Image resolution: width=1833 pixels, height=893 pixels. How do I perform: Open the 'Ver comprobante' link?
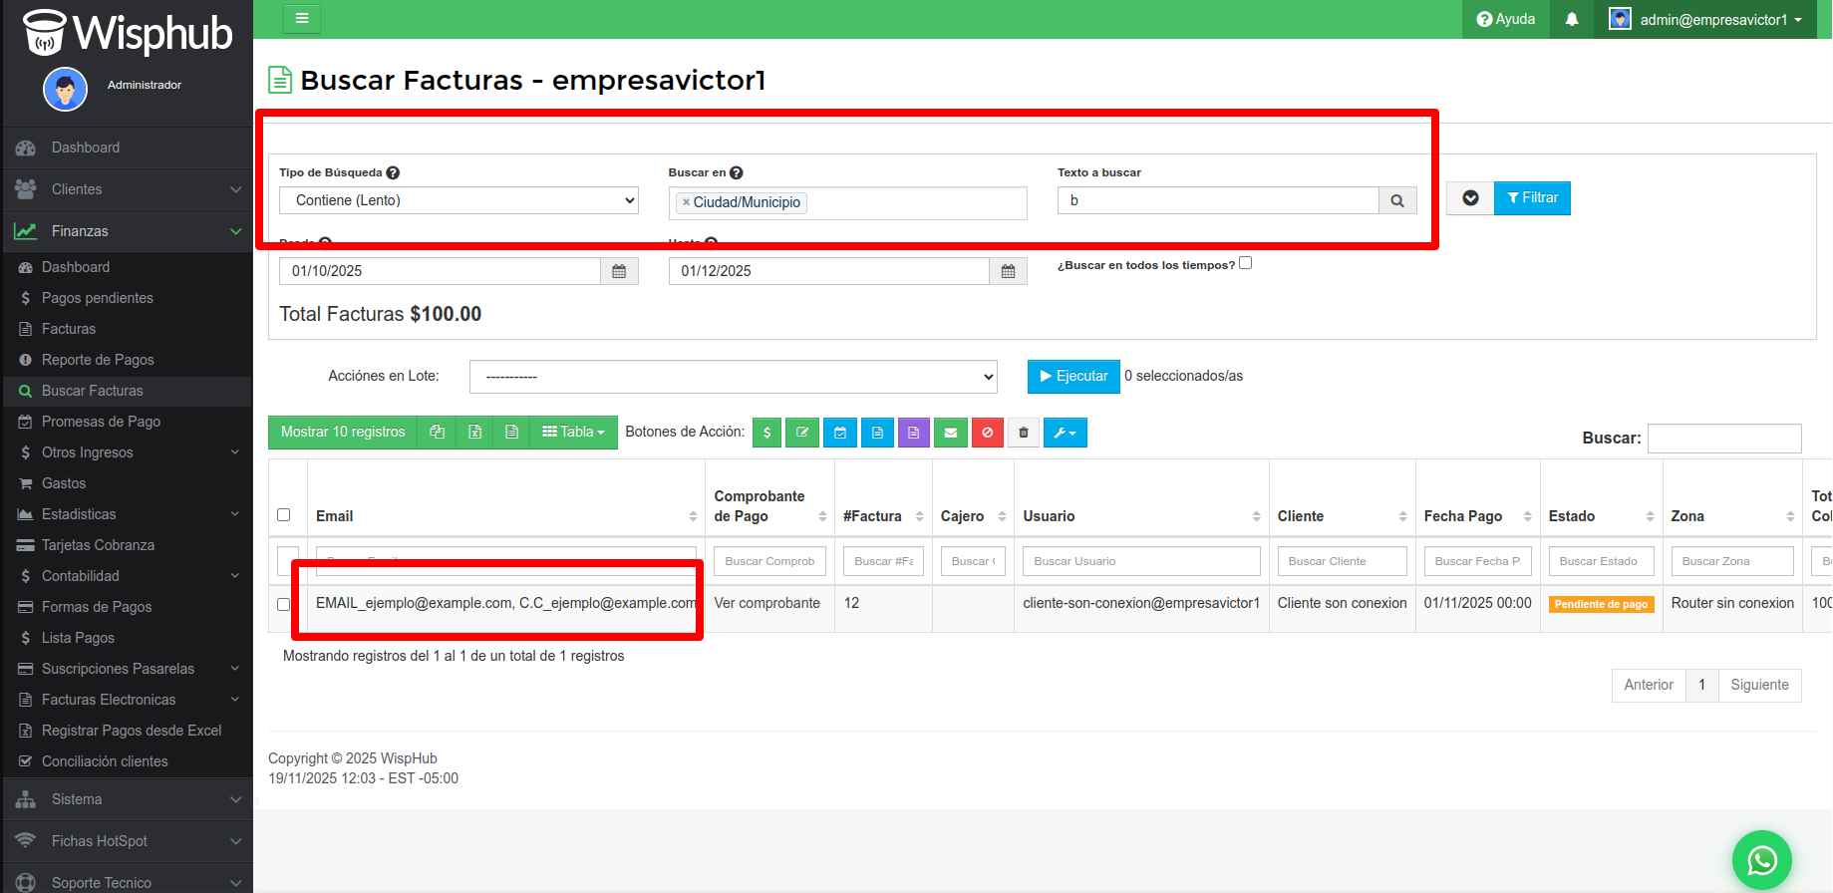pyautogui.click(x=766, y=603)
